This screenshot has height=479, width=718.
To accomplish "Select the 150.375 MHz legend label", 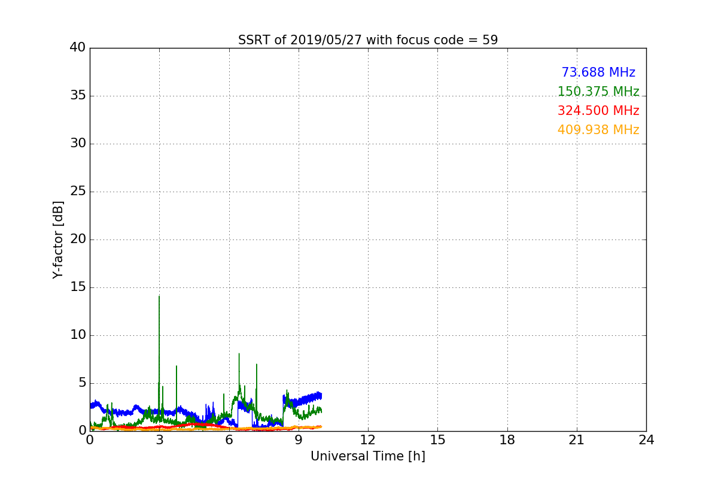I will pos(598,92).
